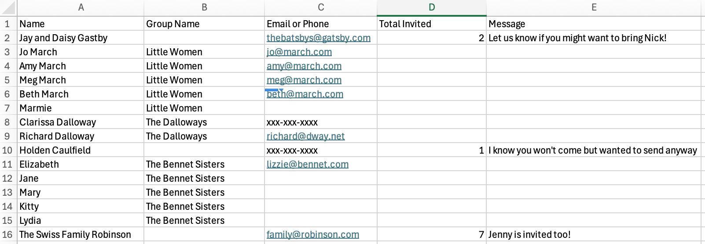The height and width of the screenshot is (244, 705).
Task: Click the select-all corner of the sheet
Action: (x=8, y=7)
